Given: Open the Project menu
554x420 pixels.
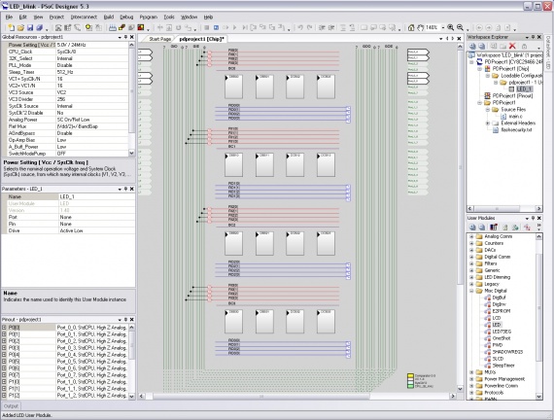Looking at the screenshot, I should (56, 17).
